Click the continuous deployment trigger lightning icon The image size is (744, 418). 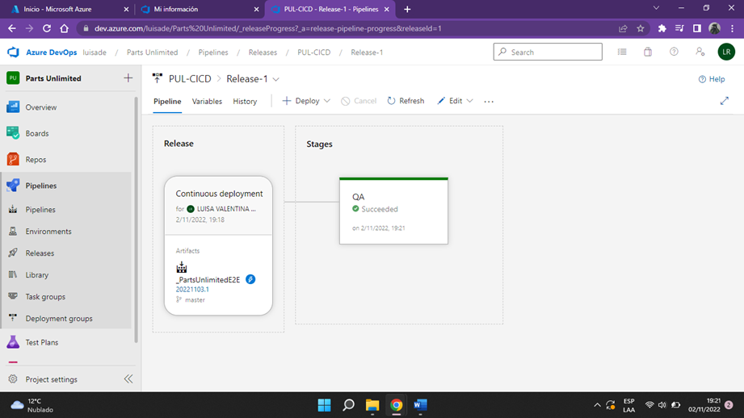(250, 279)
